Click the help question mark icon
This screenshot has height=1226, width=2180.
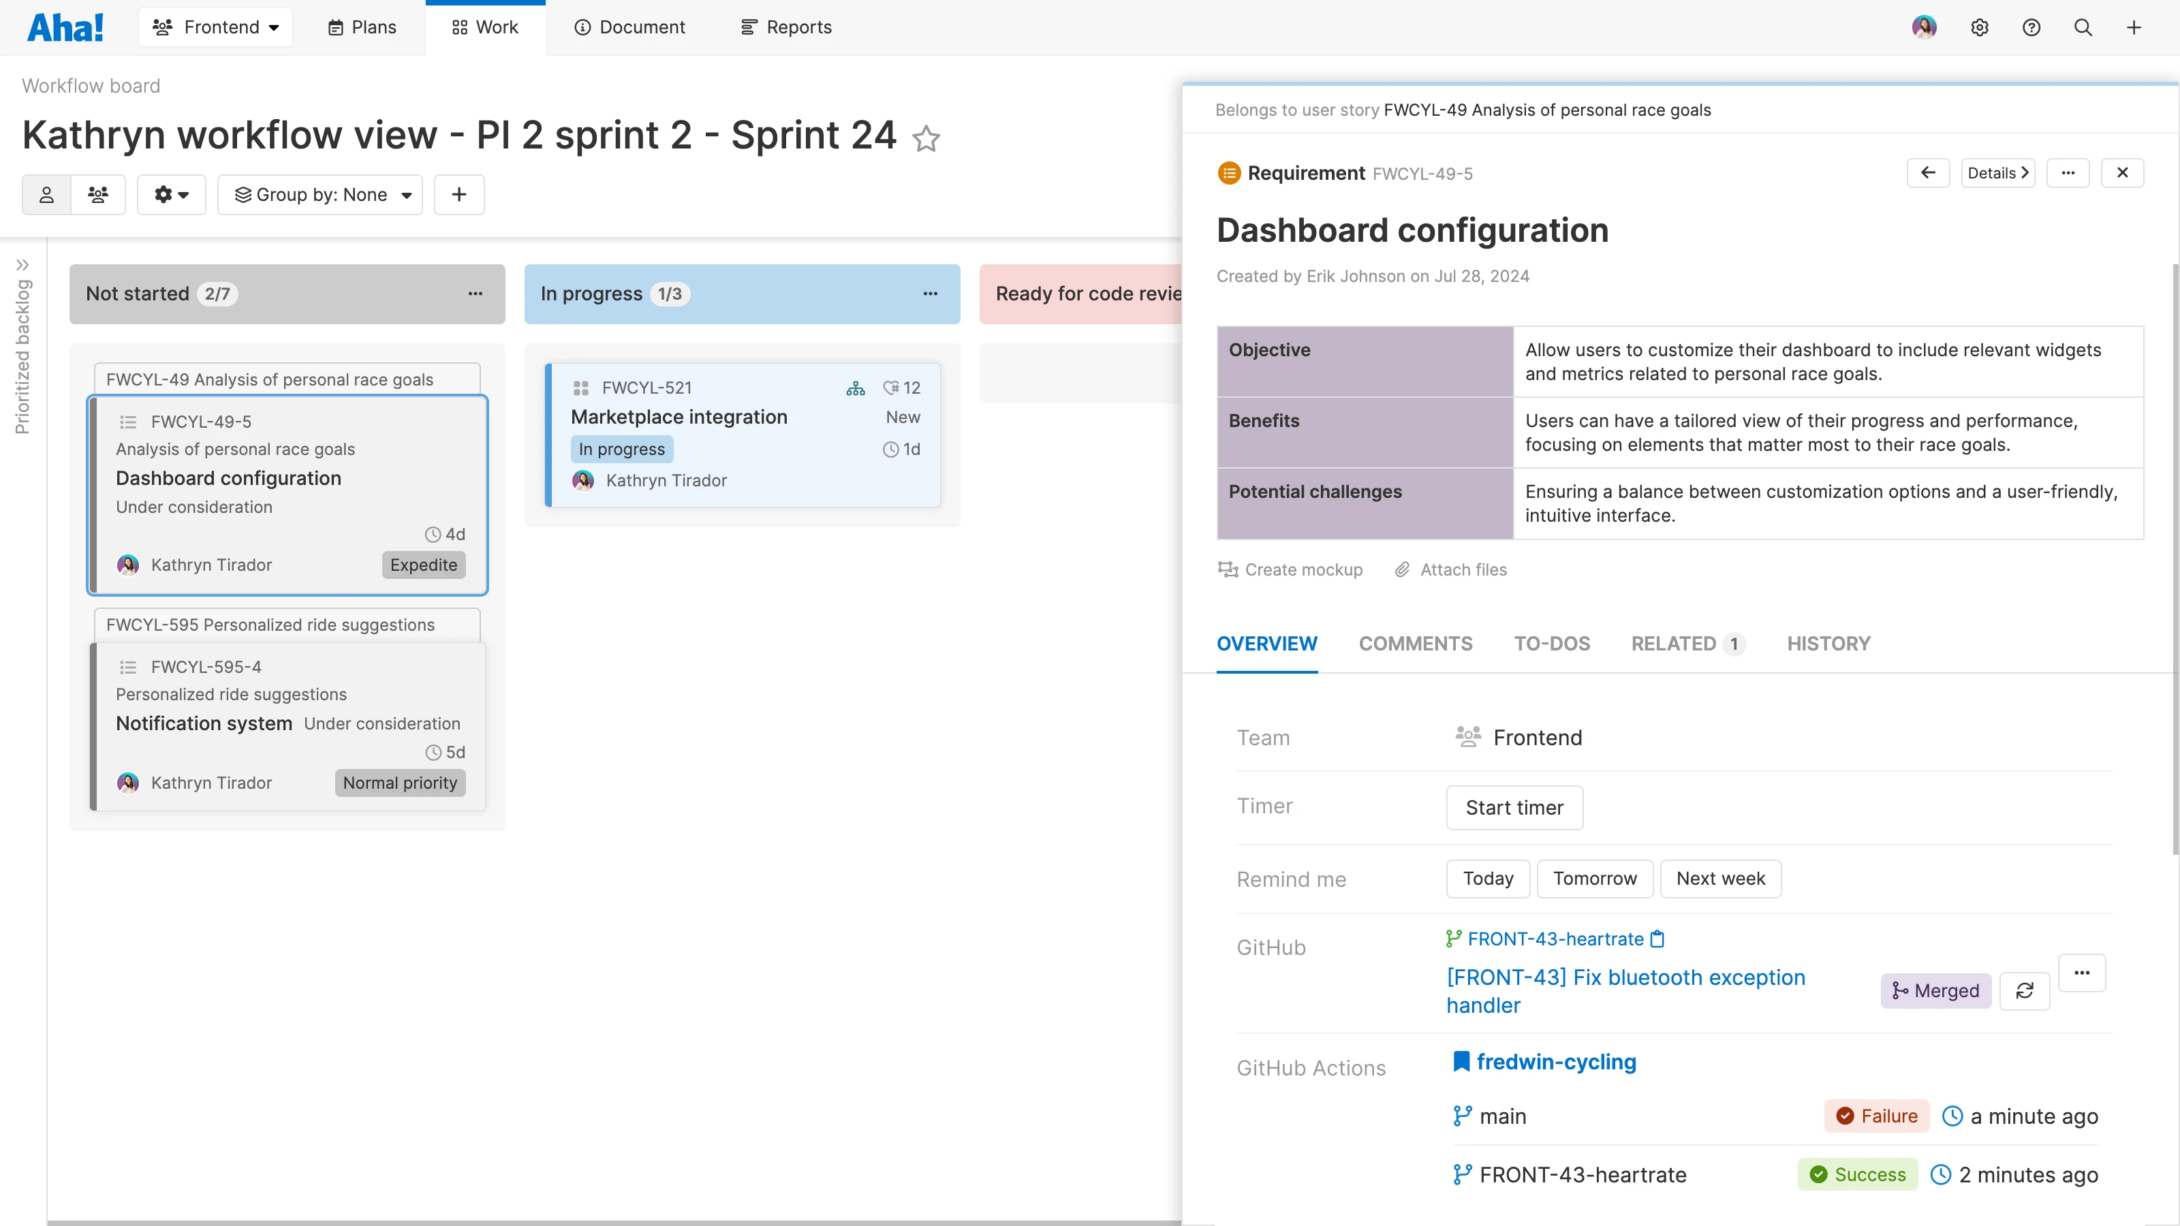point(2032,27)
